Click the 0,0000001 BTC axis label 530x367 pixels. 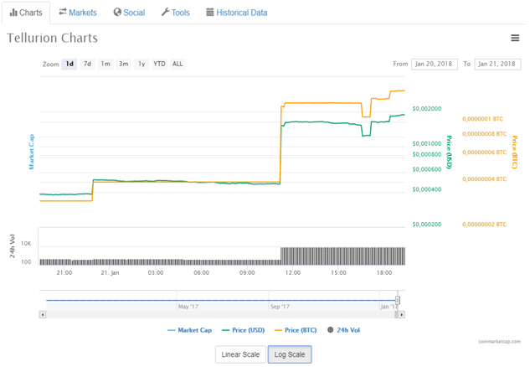[x=482, y=119]
